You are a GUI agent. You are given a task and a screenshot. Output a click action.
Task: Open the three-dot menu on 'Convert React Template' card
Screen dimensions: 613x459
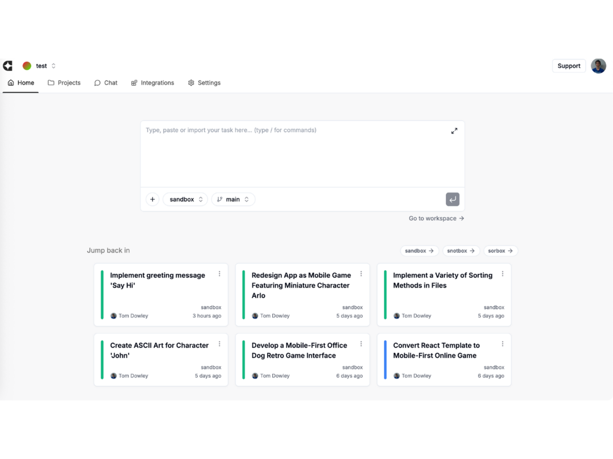pyautogui.click(x=503, y=343)
